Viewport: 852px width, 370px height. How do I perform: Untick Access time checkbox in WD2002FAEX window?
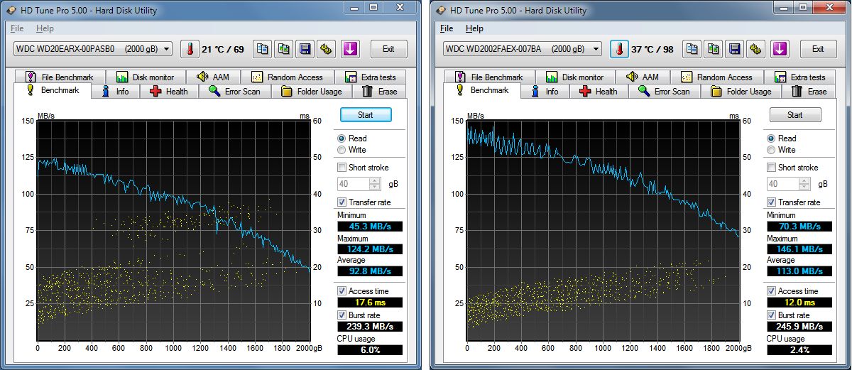click(772, 291)
